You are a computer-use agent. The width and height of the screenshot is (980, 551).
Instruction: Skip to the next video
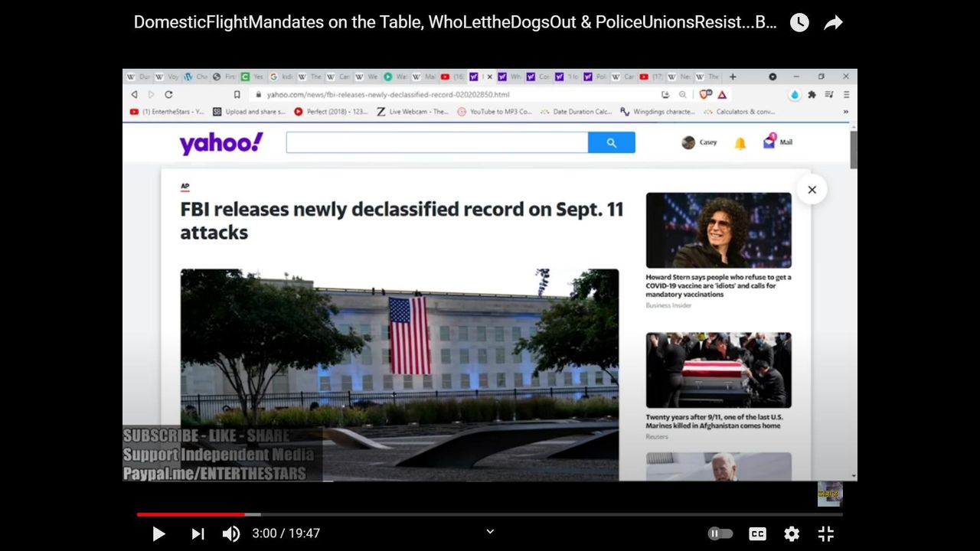coord(198,533)
